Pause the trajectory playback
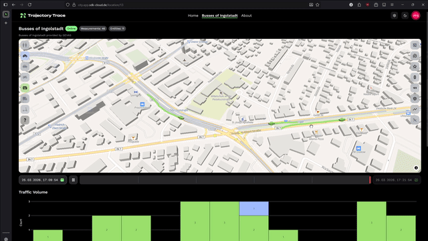This screenshot has height=241, width=428. click(73, 180)
